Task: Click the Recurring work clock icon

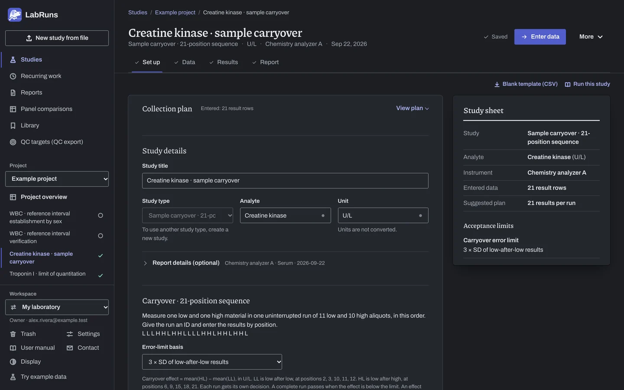Action: (13, 76)
